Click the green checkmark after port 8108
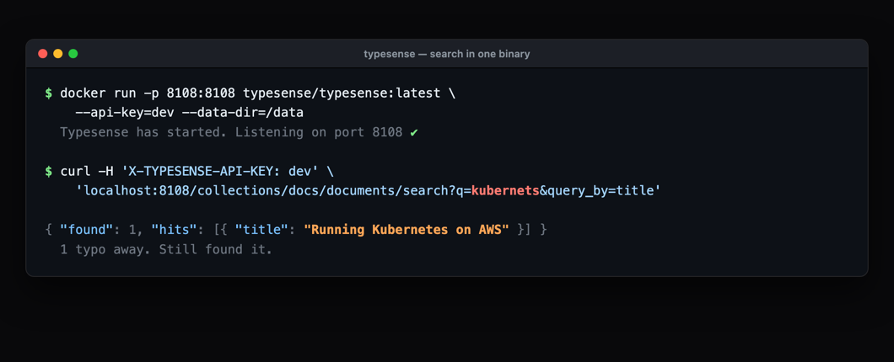This screenshot has width=894, height=362. tap(414, 133)
